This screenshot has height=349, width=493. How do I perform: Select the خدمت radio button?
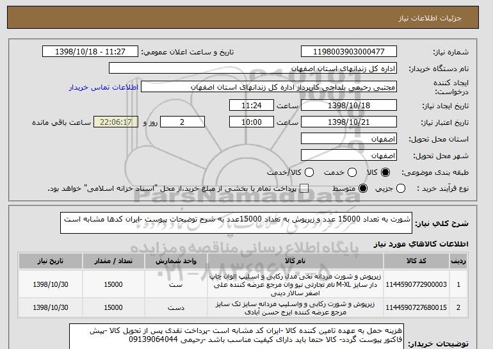pyautogui.click(x=352, y=172)
